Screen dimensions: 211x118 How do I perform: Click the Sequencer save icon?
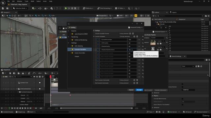click(x=10, y=73)
